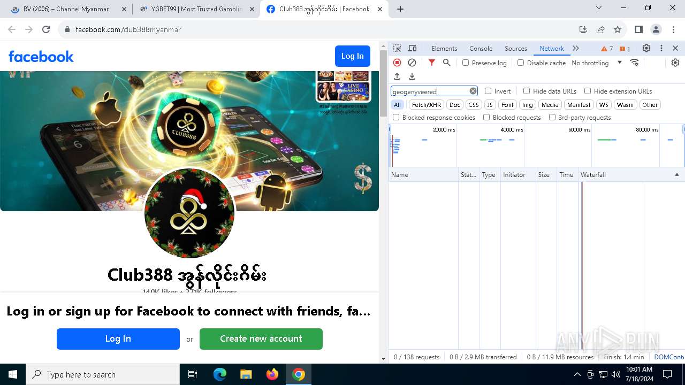685x385 pixels.
Task: Check the Invert filter checkbox
Action: click(x=488, y=91)
